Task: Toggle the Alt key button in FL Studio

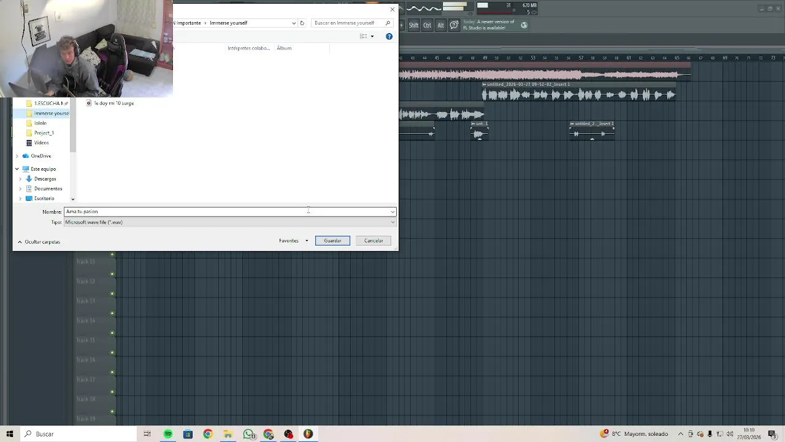Action: 440,25
